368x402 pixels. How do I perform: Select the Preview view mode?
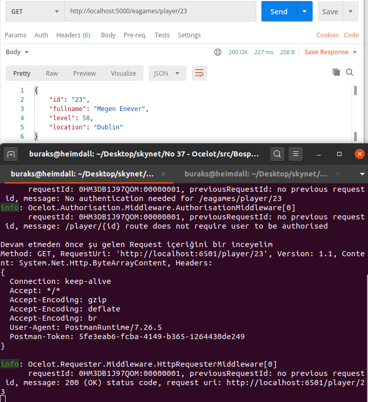pos(84,73)
